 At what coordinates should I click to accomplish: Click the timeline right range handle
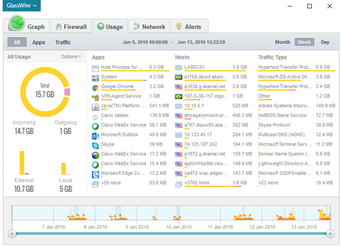(x=330, y=234)
